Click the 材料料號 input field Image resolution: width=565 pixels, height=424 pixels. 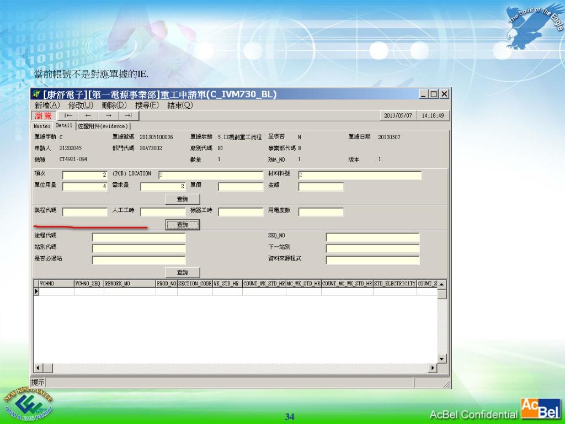(360, 175)
